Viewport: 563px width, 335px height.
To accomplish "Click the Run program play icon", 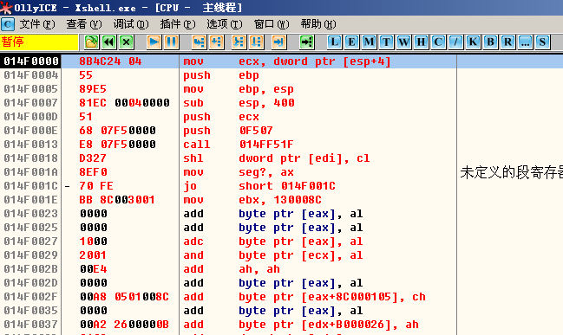I will tap(154, 42).
